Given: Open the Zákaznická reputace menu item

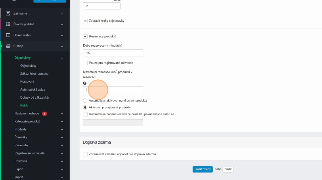Looking at the screenshot, I should click(34, 74).
